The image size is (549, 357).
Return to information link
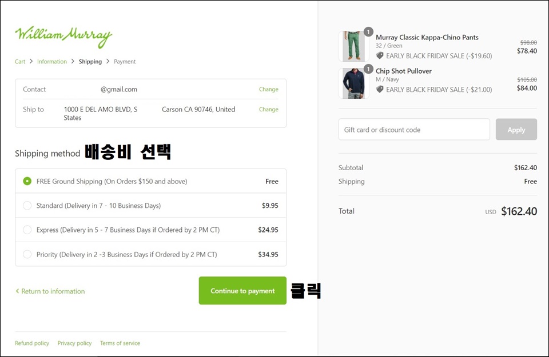(x=50, y=291)
